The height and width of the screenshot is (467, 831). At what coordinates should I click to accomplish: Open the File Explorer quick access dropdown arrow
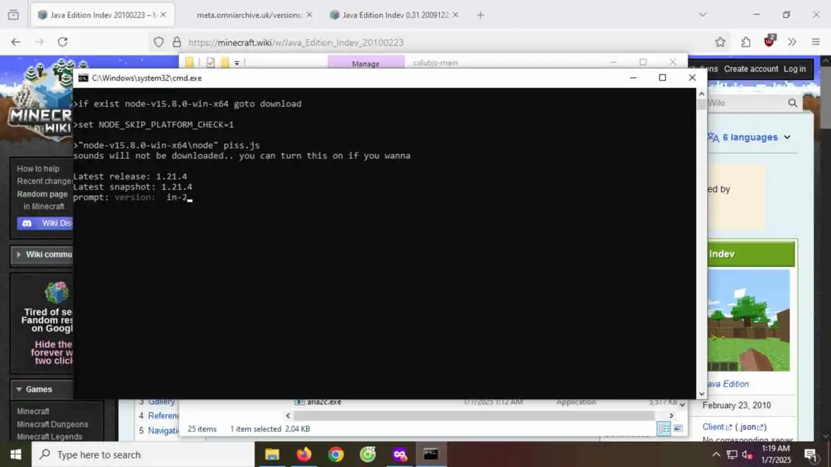point(237,63)
